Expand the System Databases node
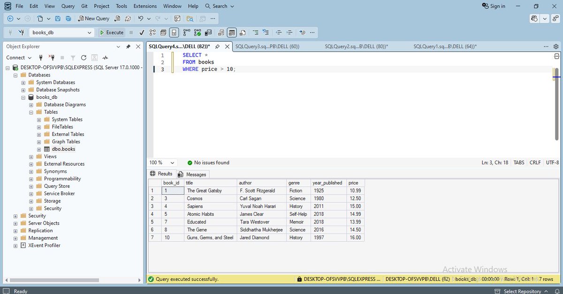Screen dimensions: 563x294 23,82
